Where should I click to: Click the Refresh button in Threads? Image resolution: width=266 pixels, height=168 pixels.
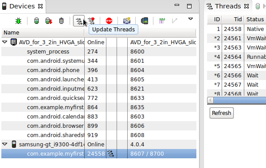(222, 113)
